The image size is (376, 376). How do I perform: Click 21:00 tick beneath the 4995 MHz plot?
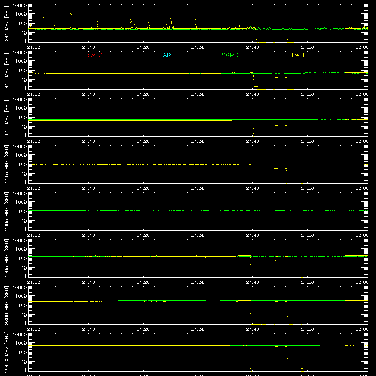tap(34, 282)
